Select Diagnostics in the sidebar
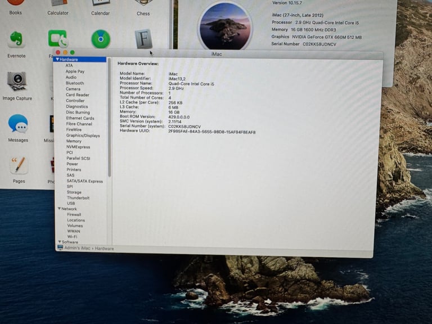Image resolution: width=432 pixels, height=324 pixels. click(77, 106)
